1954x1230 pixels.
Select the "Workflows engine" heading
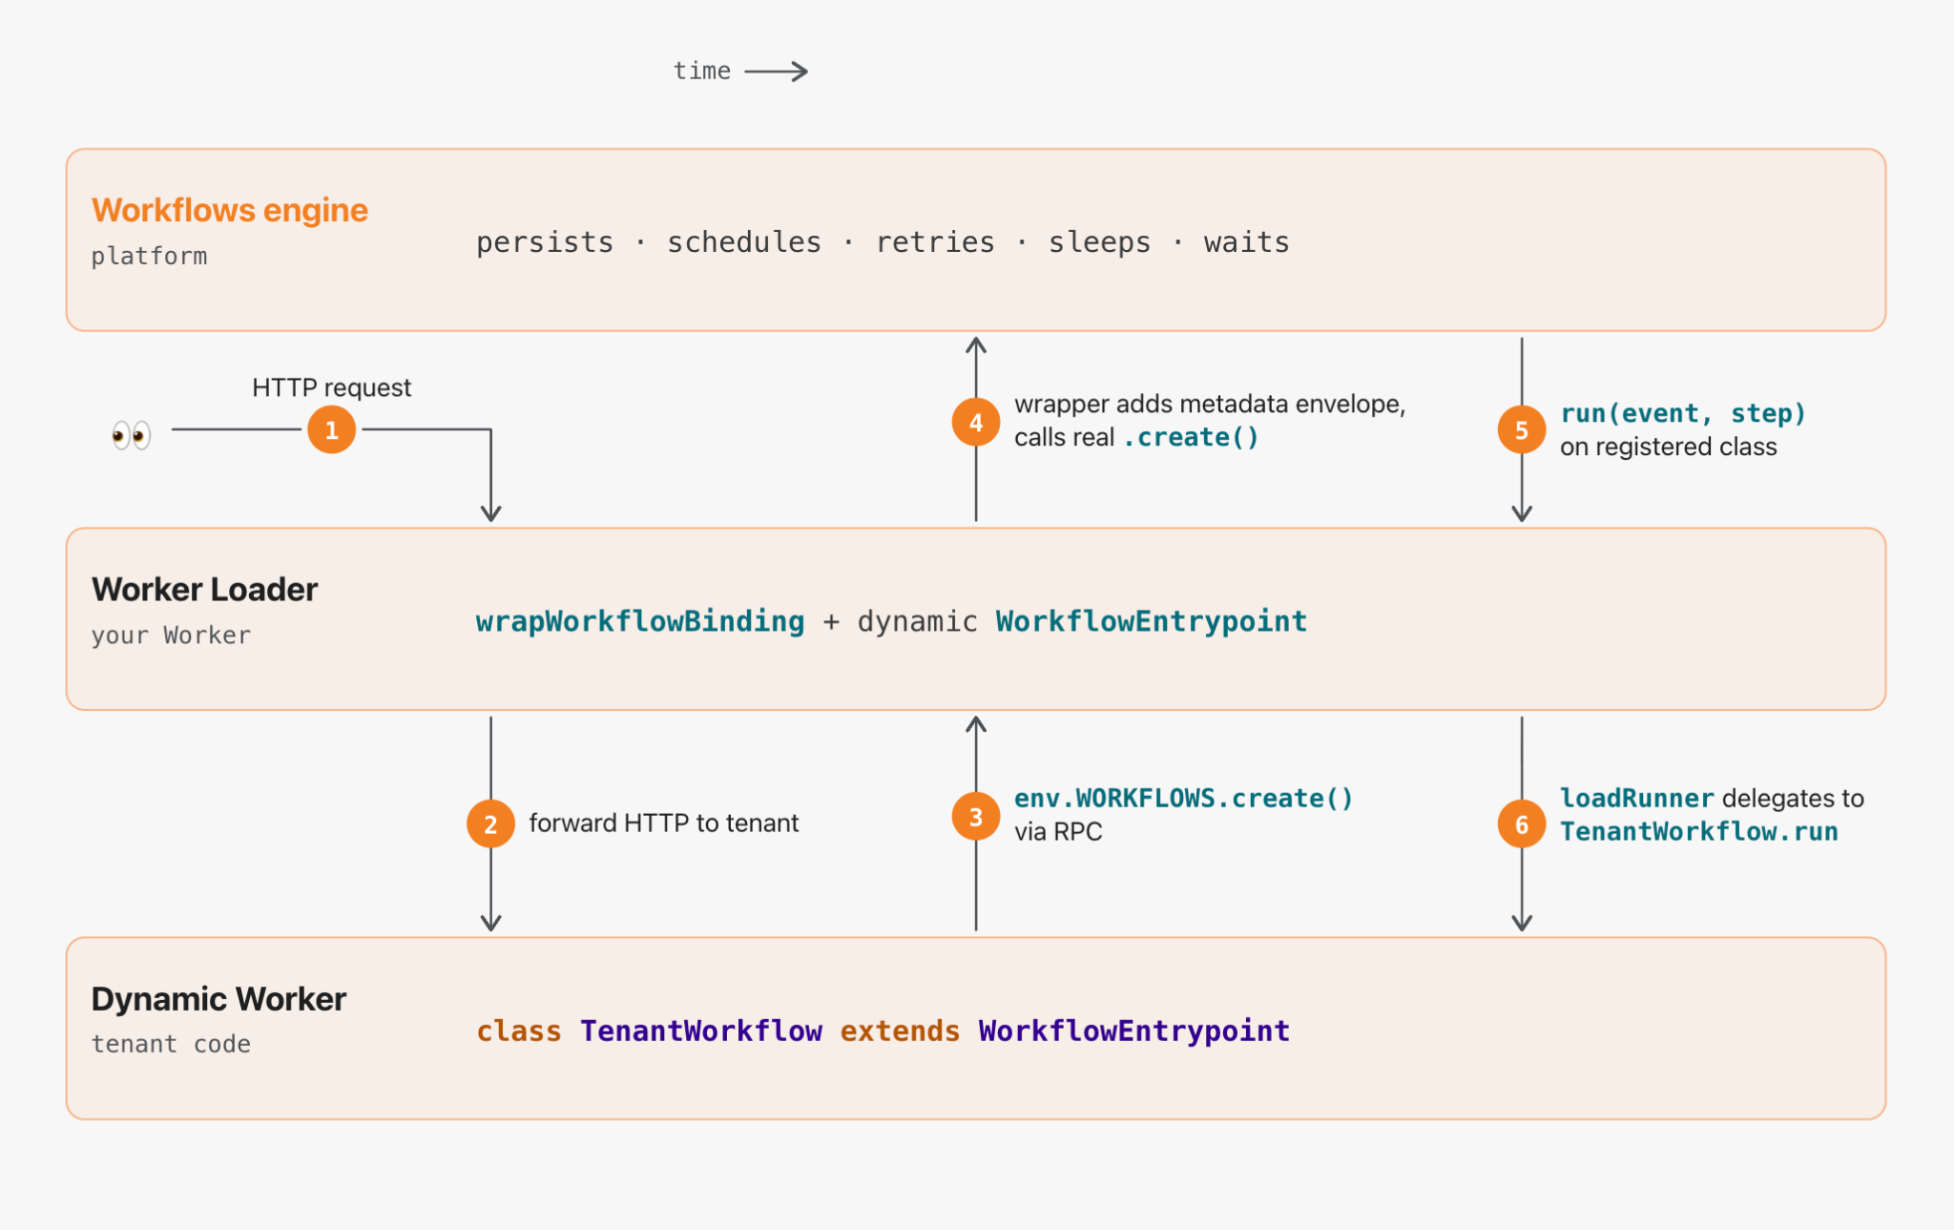pyautogui.click(x=230, y=210)
